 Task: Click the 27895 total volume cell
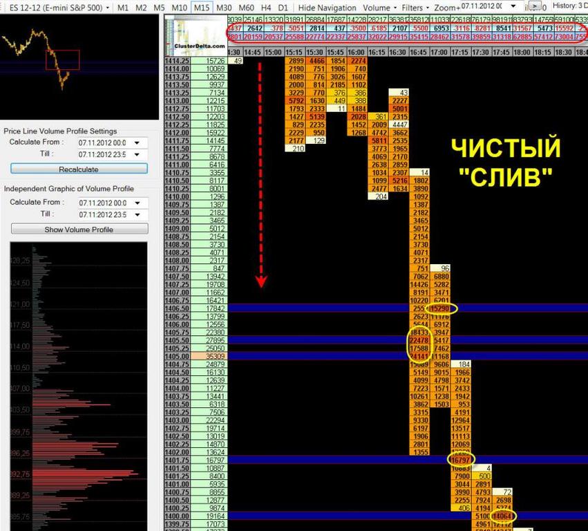pyautogui.click(x=209, y=340)
